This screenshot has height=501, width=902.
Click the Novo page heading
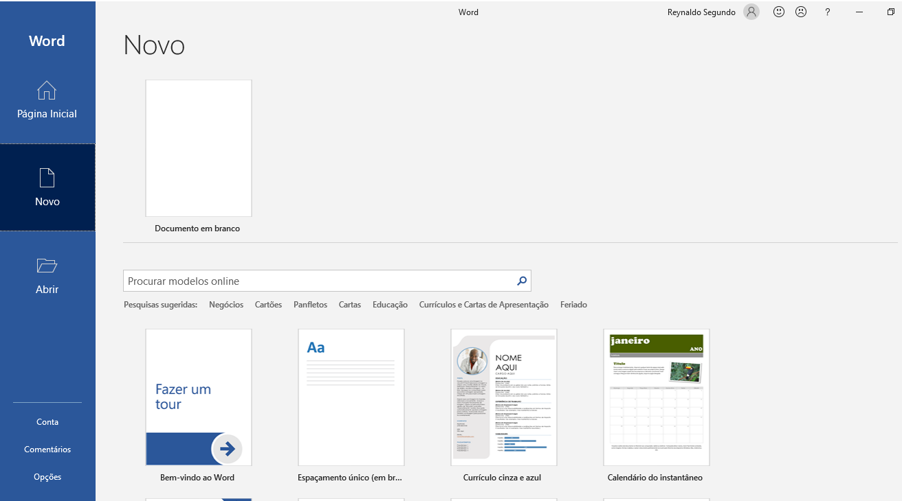(x=154, y=45)
